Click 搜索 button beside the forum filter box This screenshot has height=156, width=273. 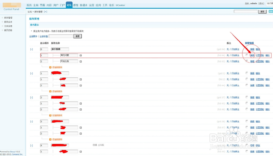coord(78,36)
